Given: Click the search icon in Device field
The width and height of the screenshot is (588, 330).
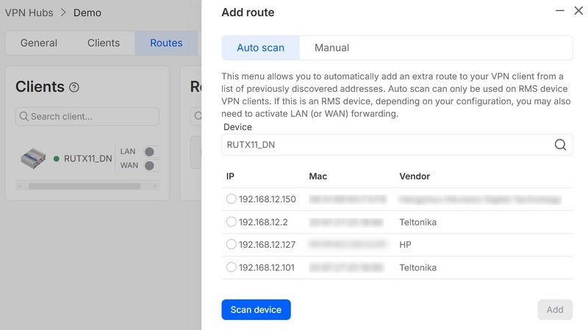Looking at the screenshot, I should tap(560, 145).
